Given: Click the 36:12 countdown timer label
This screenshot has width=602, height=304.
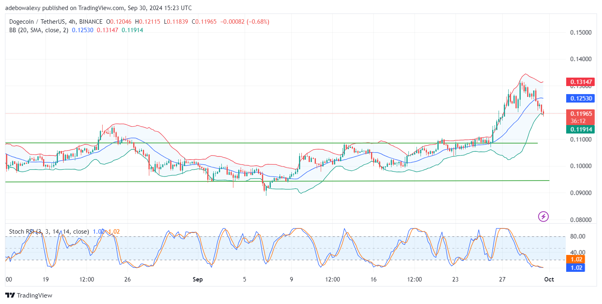Looking at the screenshot, I should click(577, 121).
